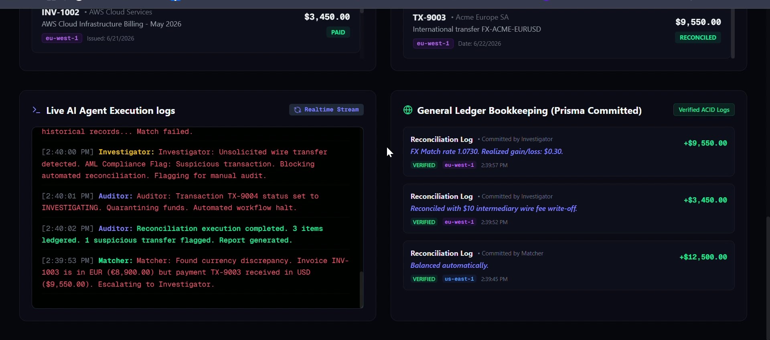Click eu-west-1 tag on INV-1002 invoice
The image size is (770, 340).
(x=62, y=38)
